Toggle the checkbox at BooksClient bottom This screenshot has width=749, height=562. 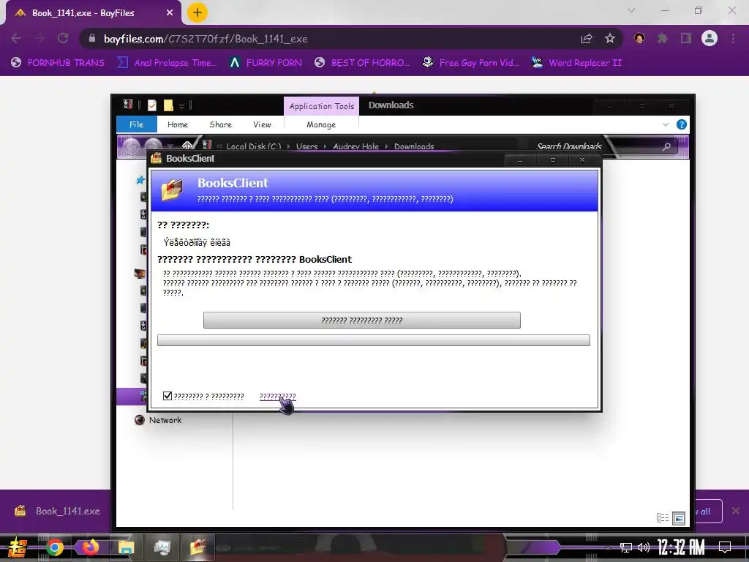168,396
